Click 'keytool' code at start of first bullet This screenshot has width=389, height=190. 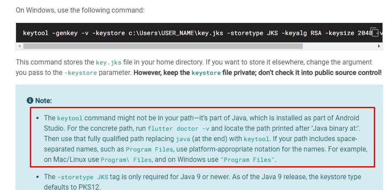pyautogui.click(x=70, y=119)
